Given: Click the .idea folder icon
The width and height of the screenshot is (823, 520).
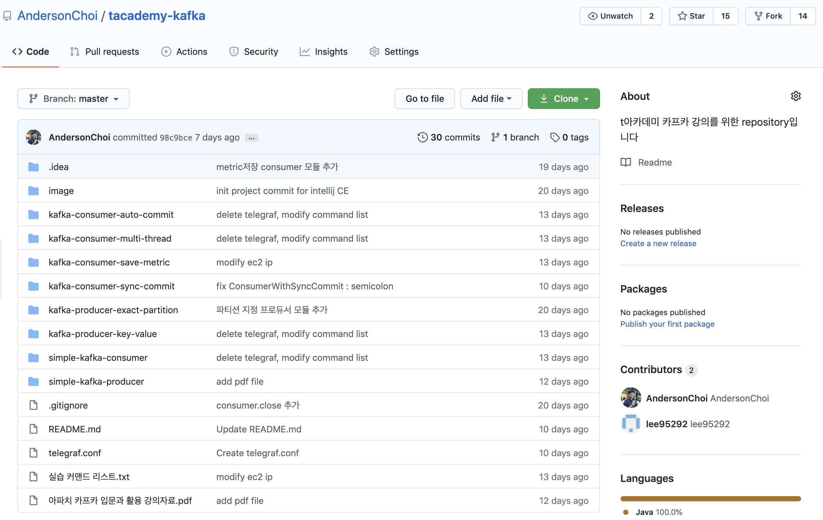Looking at the screenshot, I should click(34, 167).
